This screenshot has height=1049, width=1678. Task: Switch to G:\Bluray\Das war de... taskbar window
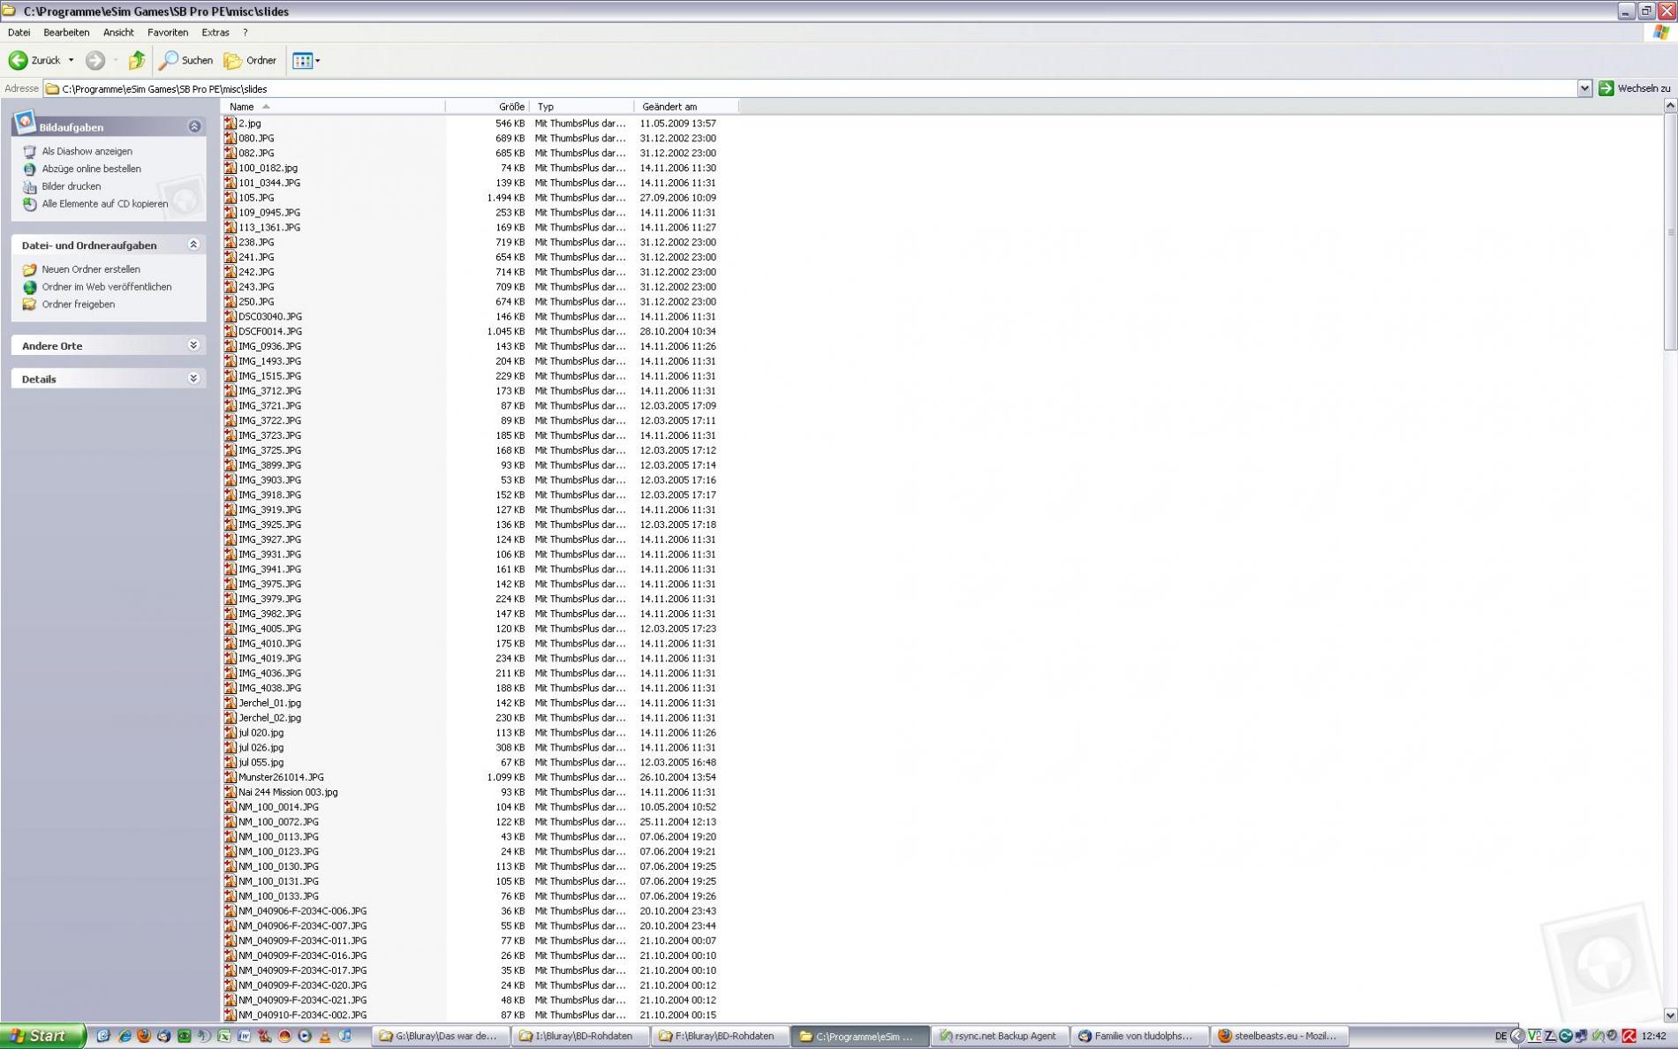pos(442,1036)
